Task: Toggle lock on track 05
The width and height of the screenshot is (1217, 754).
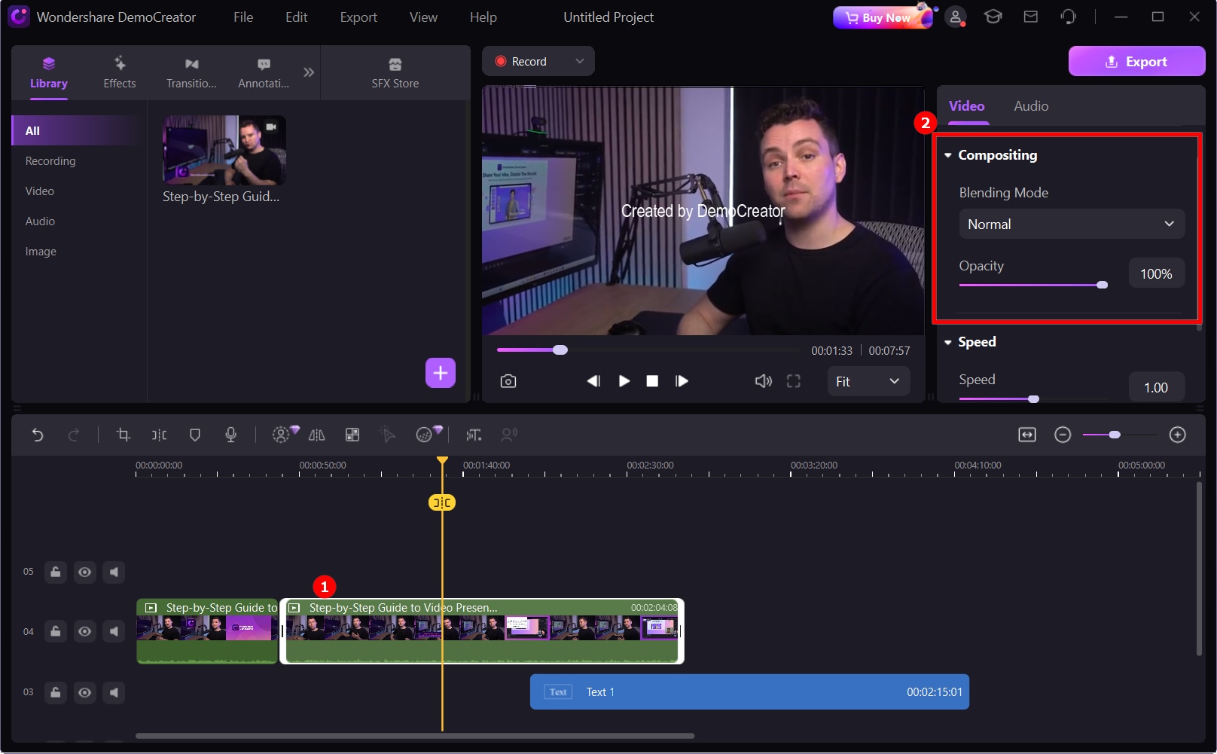Action: click(56, 572)
